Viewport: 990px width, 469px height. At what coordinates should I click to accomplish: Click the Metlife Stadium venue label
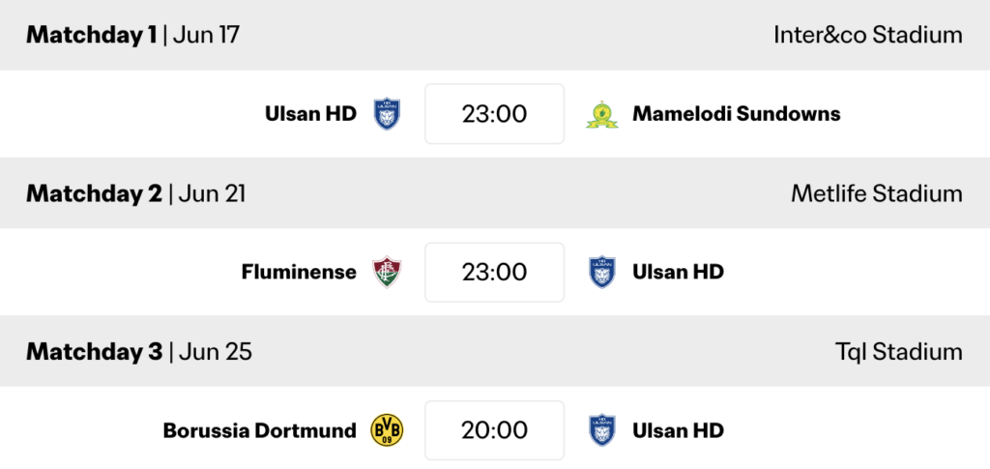pos(876,193)
